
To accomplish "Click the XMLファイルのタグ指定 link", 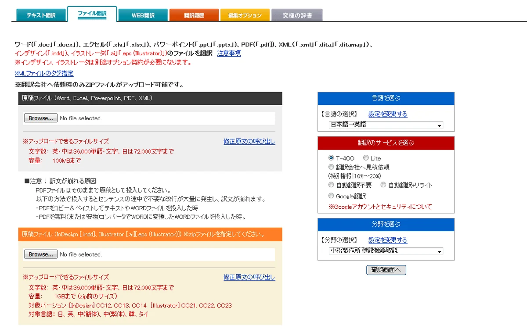I will point(44,73).
